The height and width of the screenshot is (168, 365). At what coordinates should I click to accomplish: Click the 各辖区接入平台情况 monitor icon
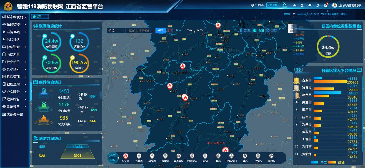[x=359, y=71]
